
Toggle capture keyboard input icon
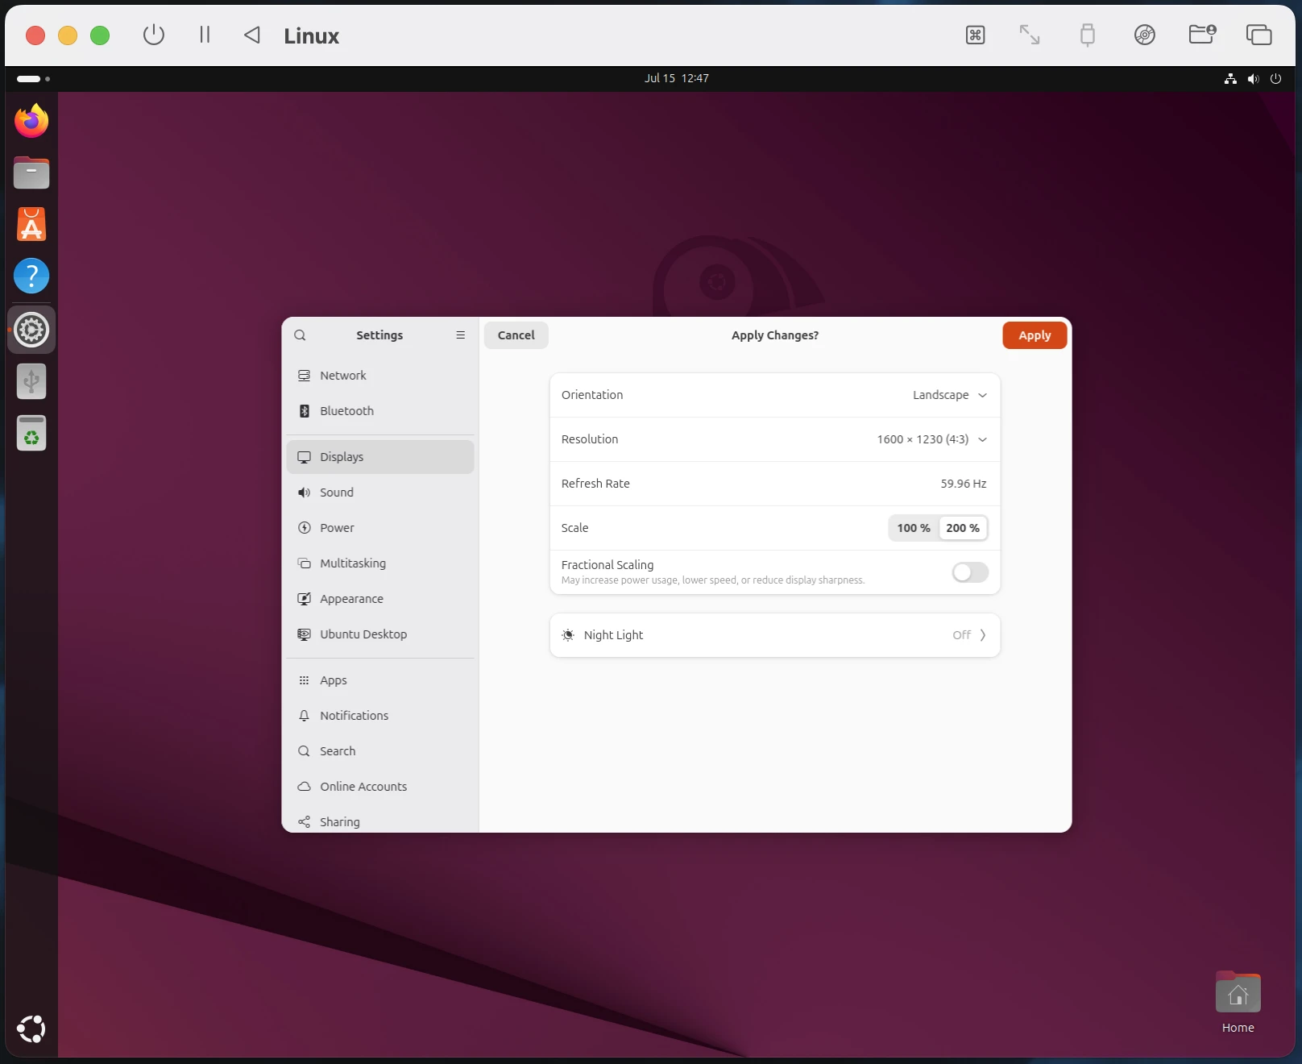tap(975, 35)
